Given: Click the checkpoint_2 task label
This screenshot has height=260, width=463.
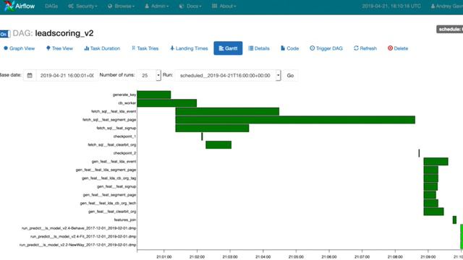Looking at the screenshot, I should [x=124, y=153].
